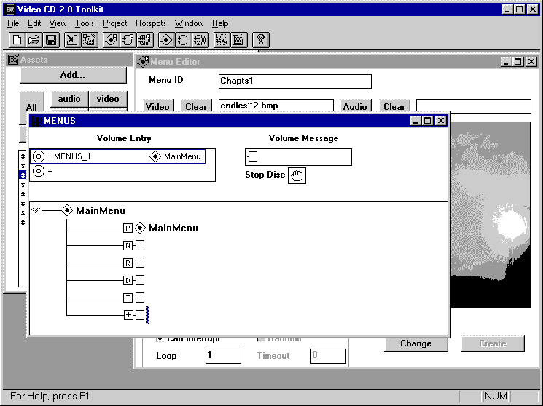Click the Stop Disc hand icon
This screenshot has height=406, width=543.
297,175
